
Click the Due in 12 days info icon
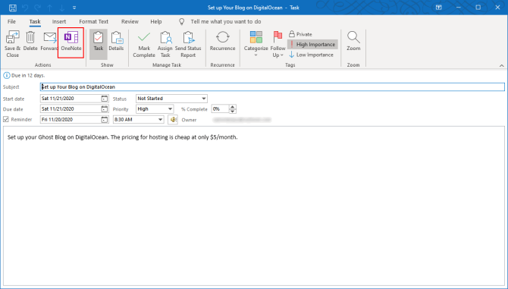coord(7,76)
